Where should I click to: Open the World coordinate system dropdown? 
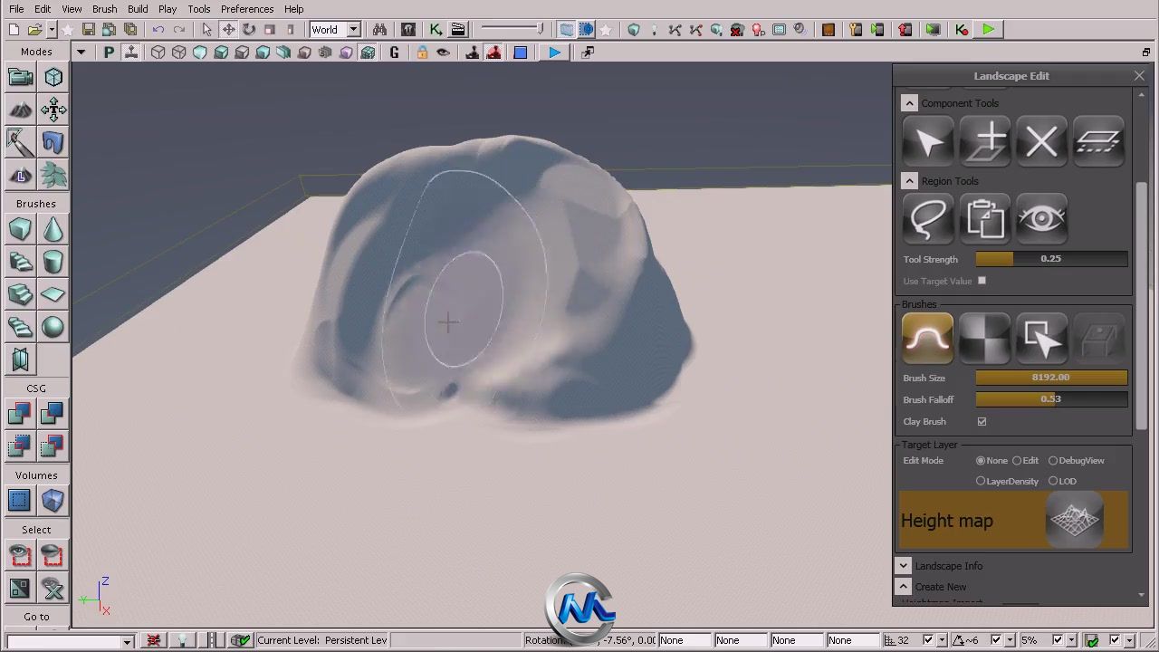tap(353, 30)
